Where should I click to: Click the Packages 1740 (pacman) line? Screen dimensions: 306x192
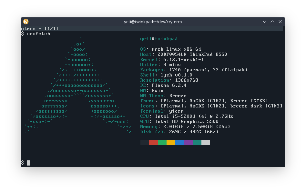(x=194, y=70)
